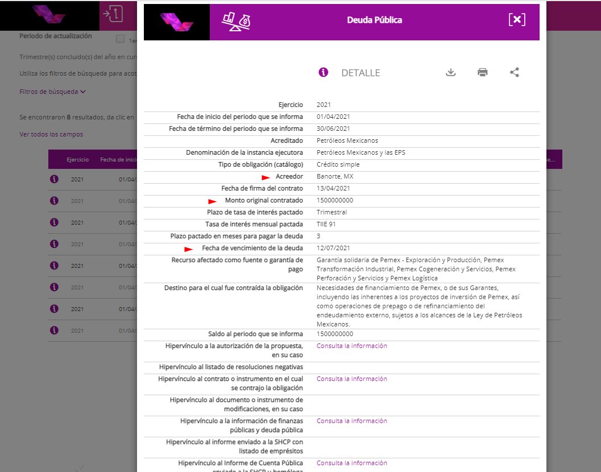This screenshot has height=472, width=601.
Task: Click the Deuda Pública scale icon in header
Action: (x=236, y=22)
